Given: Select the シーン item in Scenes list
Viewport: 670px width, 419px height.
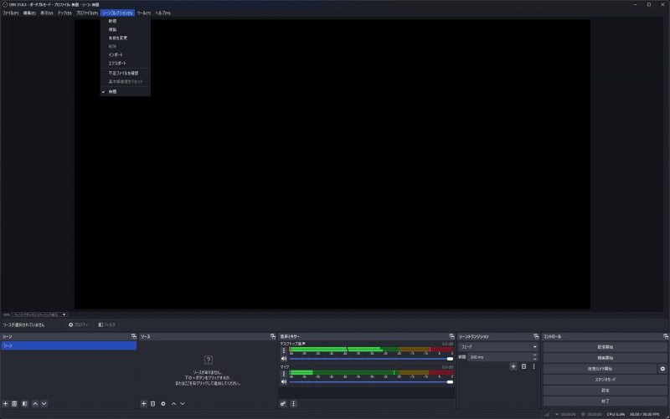Looking at the screenshot, I should pos(69,345).
